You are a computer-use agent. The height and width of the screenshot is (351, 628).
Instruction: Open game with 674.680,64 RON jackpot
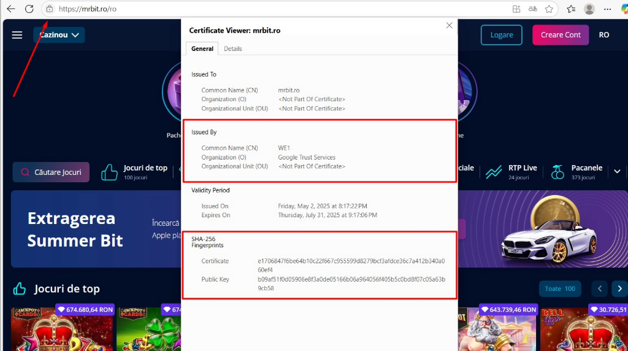pos(62,328)
